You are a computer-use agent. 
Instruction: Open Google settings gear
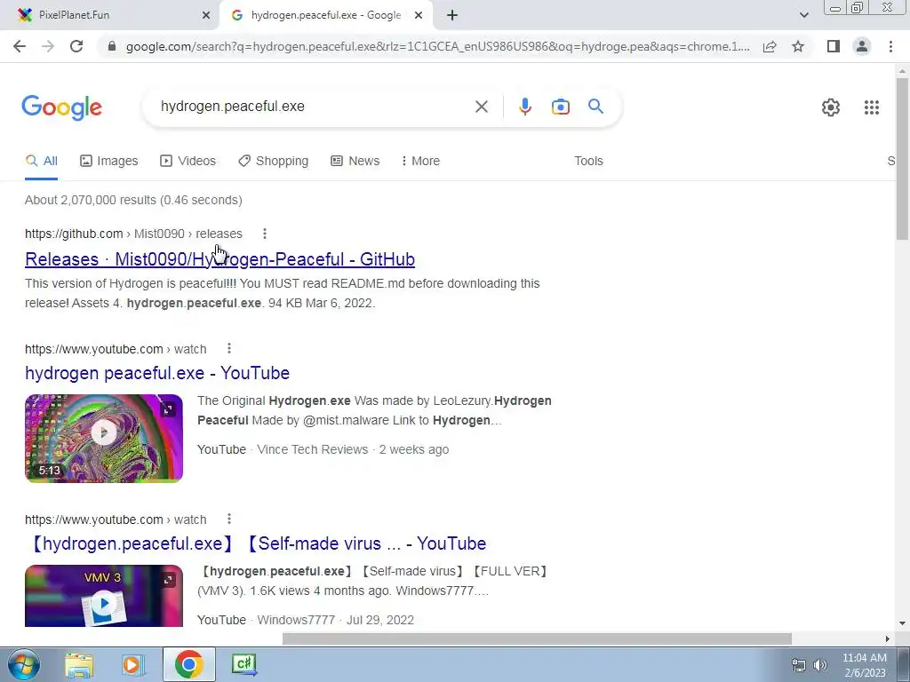click(831, 107)
